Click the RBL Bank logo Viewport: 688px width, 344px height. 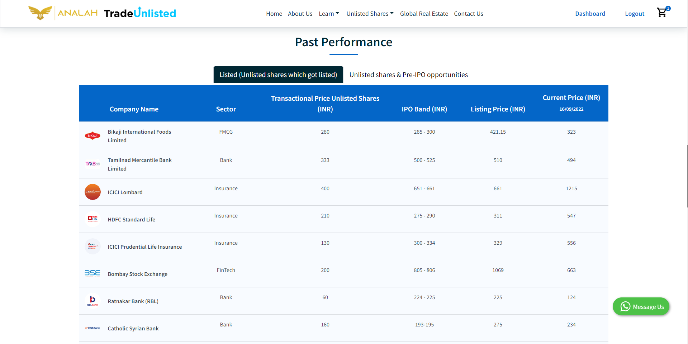92,301
